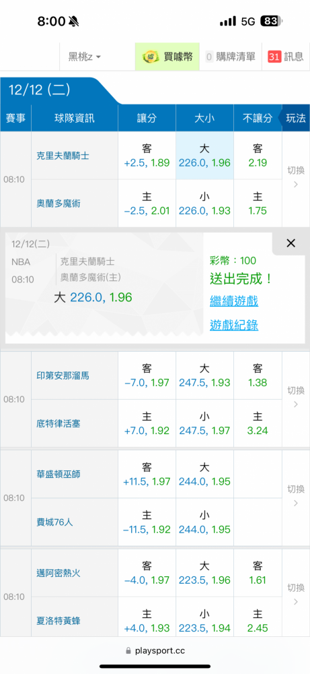Open 底特律活塞 team info
The height and width of the screenshot is (674, 310).
point(59,423)
